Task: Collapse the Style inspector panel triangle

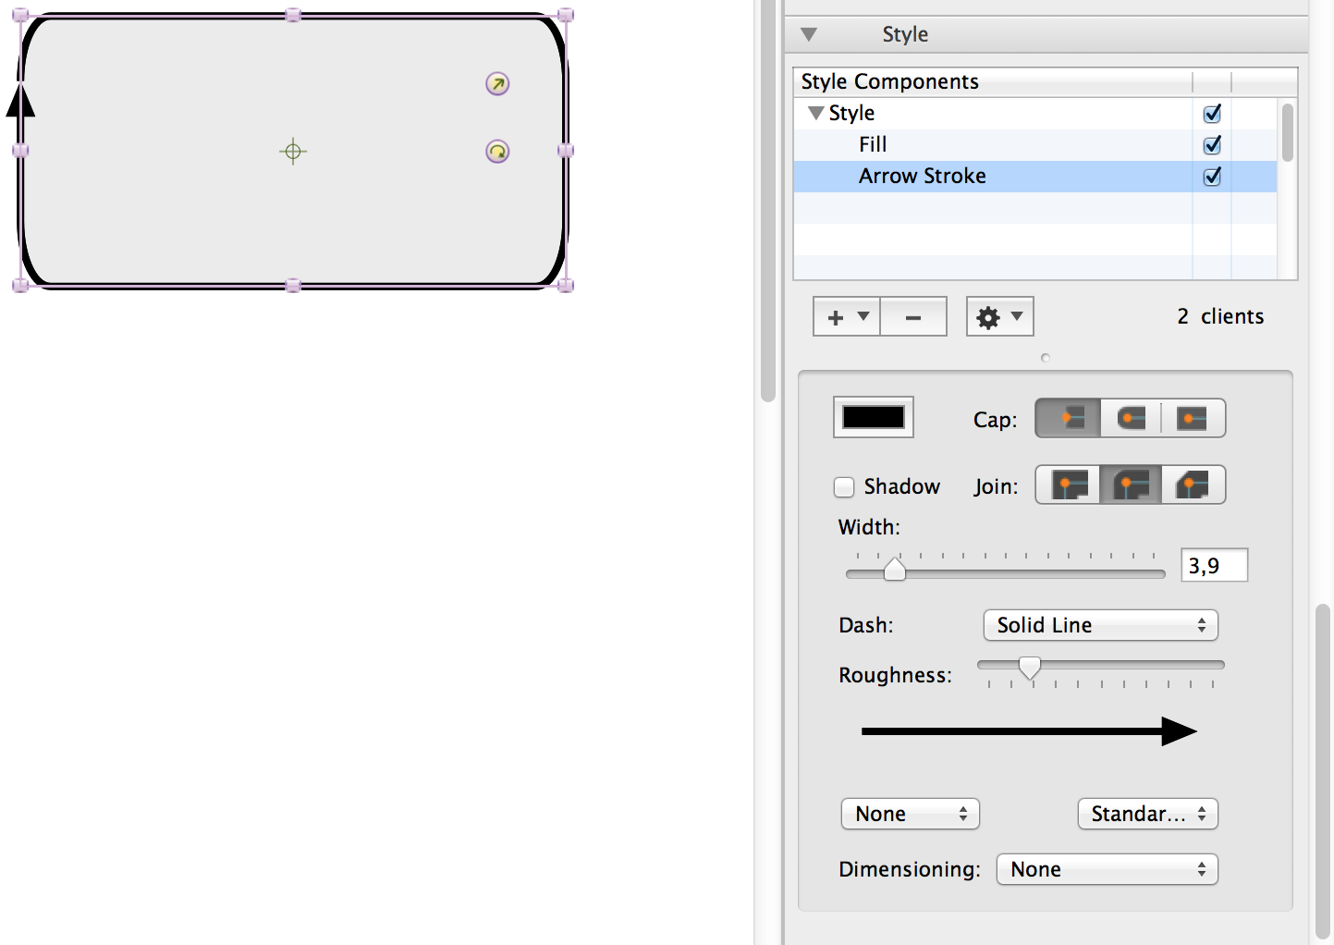Action: click(809, 34)
